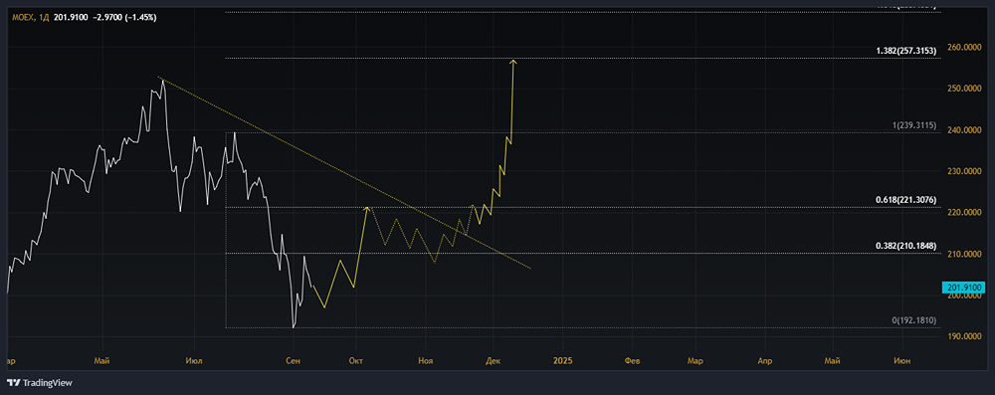Click the 201.9100 price in chart header
The width and height of the screenshot is (995, 395).
[x=70, y=18]
